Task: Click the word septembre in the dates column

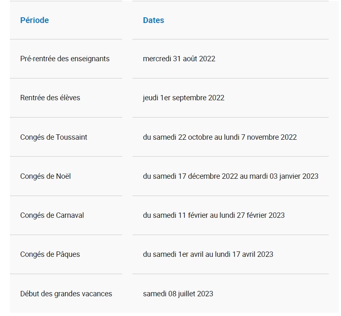Action: pos(189,98)
